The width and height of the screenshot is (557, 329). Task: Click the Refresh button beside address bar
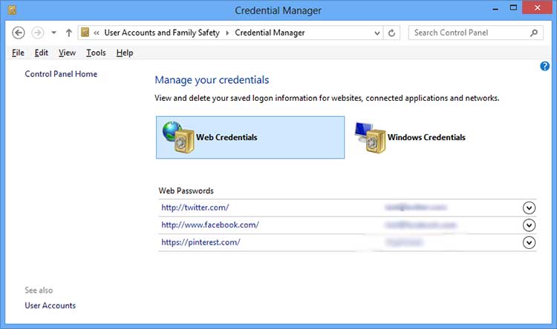click(393, 33)
